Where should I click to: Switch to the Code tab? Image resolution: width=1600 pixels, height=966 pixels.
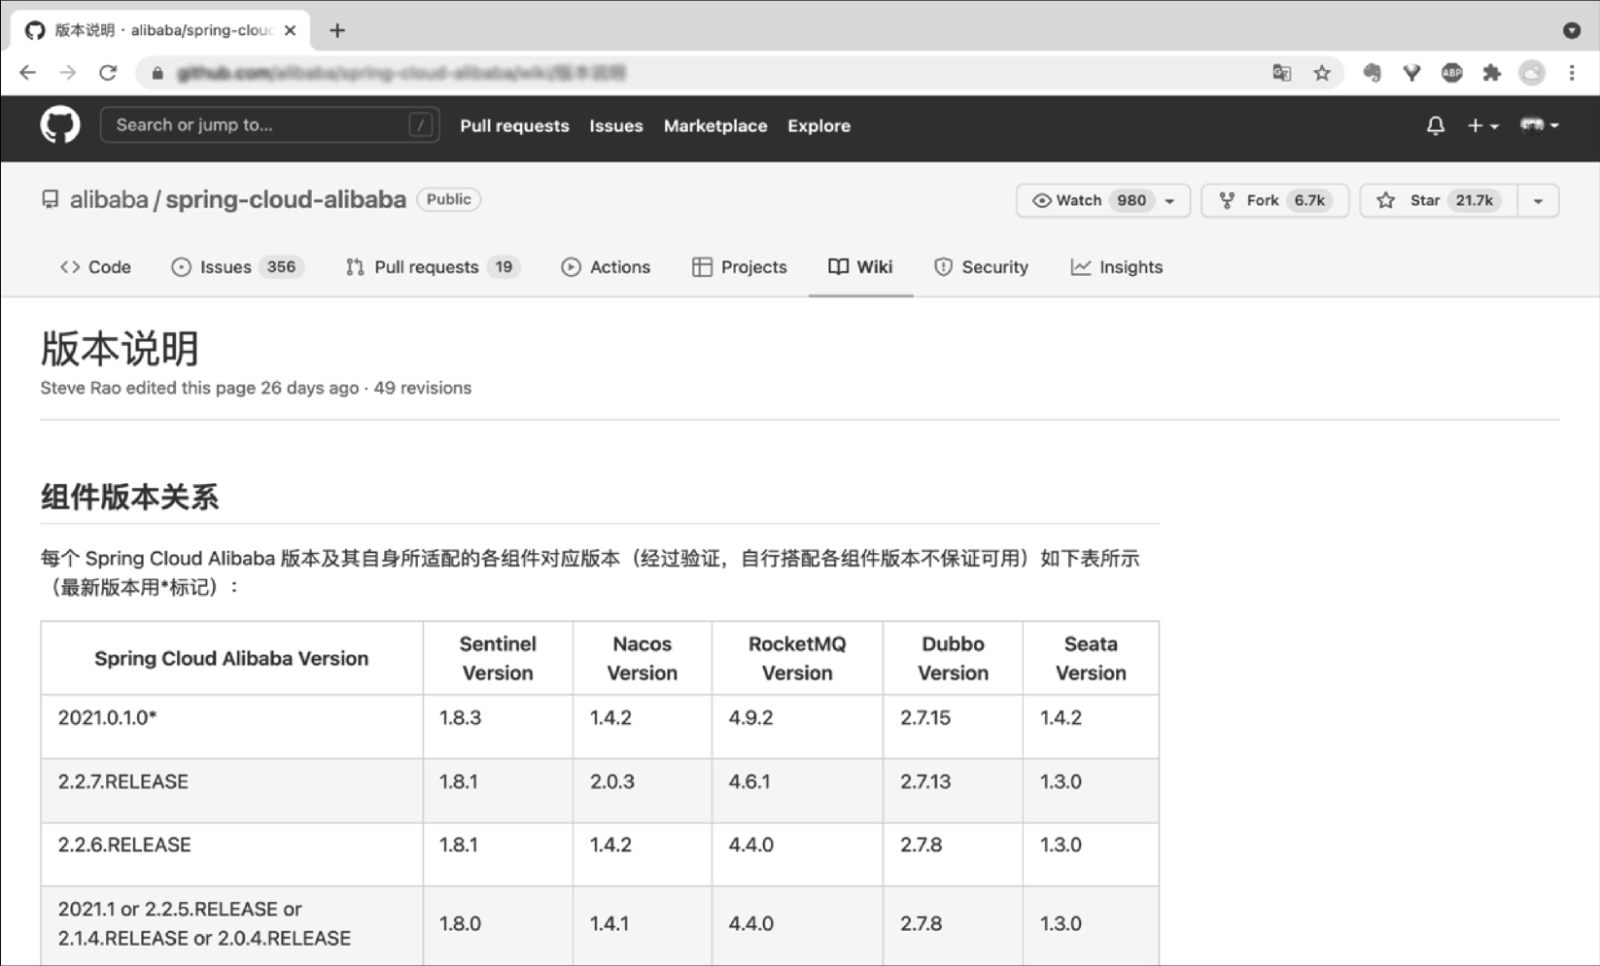click(95, 267)
